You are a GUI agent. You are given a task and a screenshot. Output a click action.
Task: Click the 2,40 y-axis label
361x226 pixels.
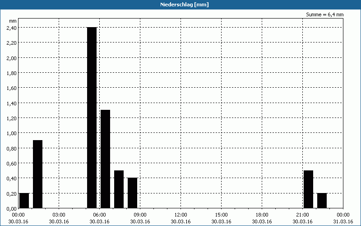tap(12, 28)
